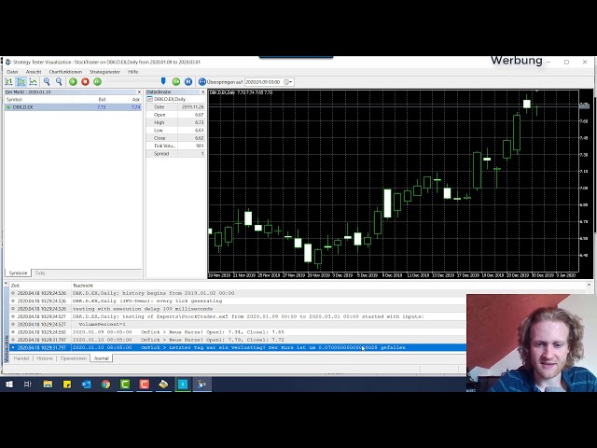Open the Chartfunktionen menu
Viewport: 597px width, 448px height.
coord(65,72)
